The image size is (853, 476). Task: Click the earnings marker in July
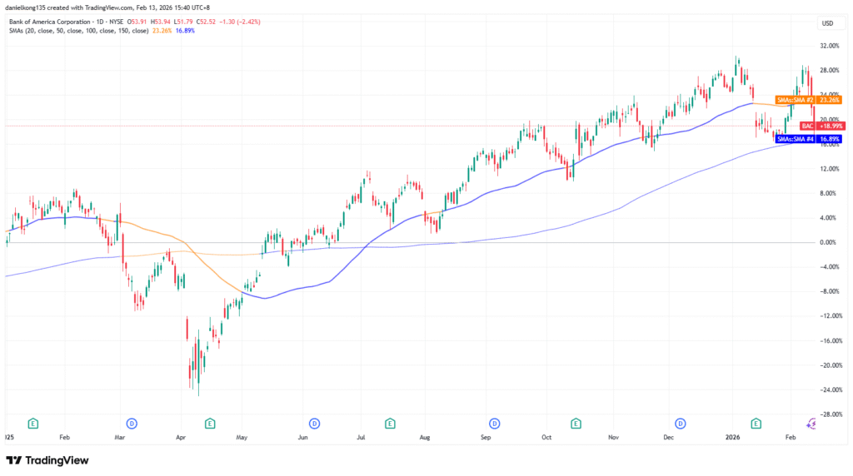(391, 423)
